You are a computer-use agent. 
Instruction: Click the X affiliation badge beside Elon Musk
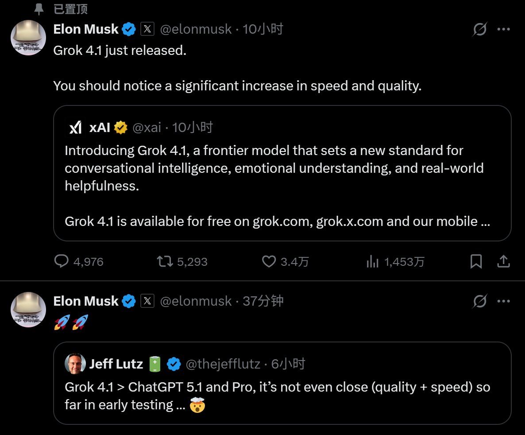[x=147, y=29]
